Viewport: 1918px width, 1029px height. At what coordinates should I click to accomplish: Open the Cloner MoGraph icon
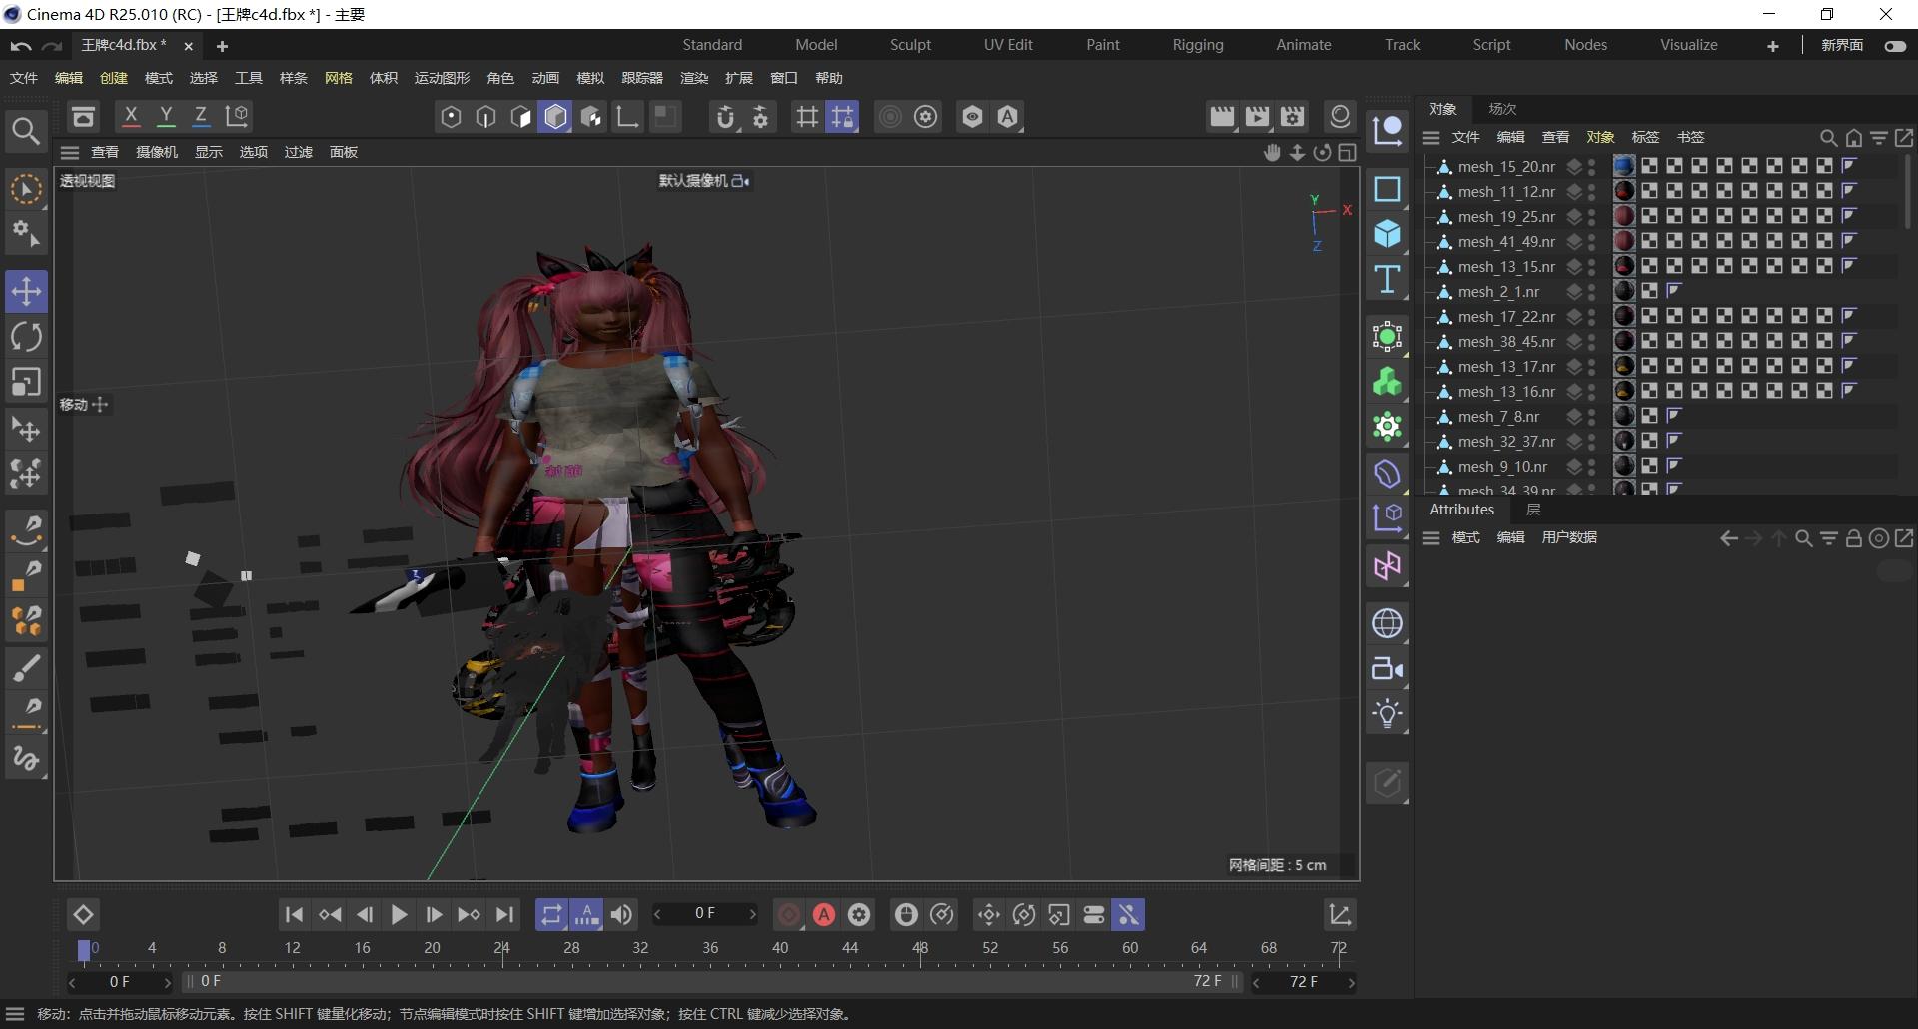pyautogui.click(x=1388, y=382)
